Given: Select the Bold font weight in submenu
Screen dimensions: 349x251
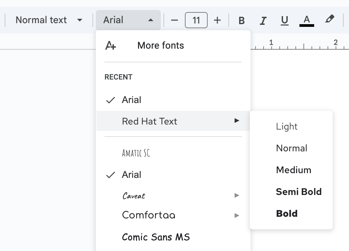Looking at the screenshot, I should coord(291,213).
